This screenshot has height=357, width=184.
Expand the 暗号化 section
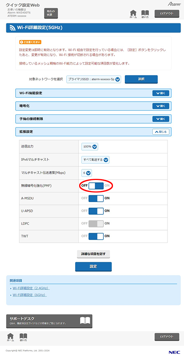point(161,106)
